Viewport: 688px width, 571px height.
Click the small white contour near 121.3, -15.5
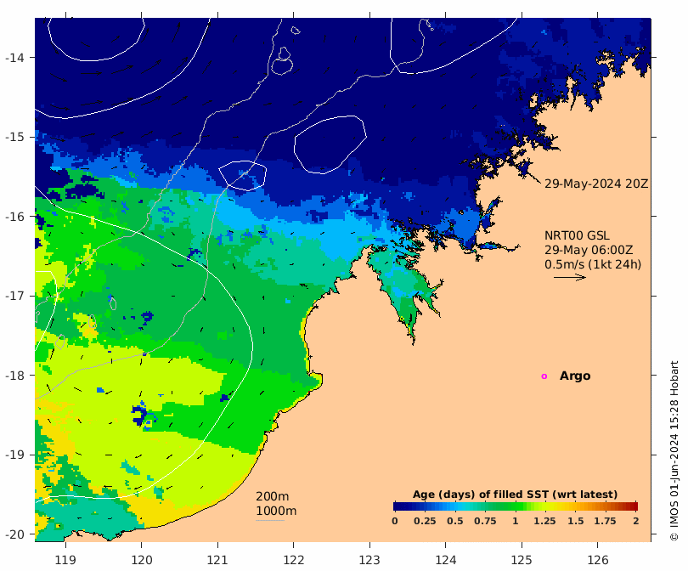(243, 176)
